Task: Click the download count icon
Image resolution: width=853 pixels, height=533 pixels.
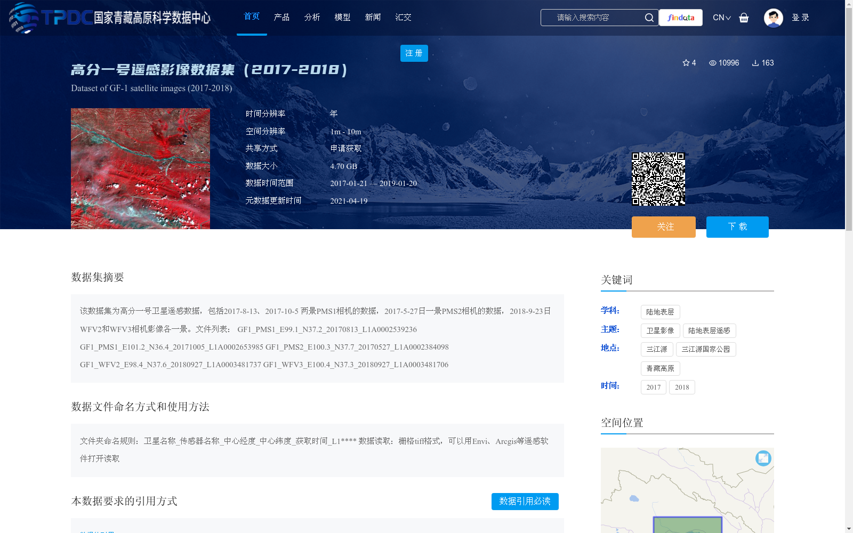Action: [755, 63]
